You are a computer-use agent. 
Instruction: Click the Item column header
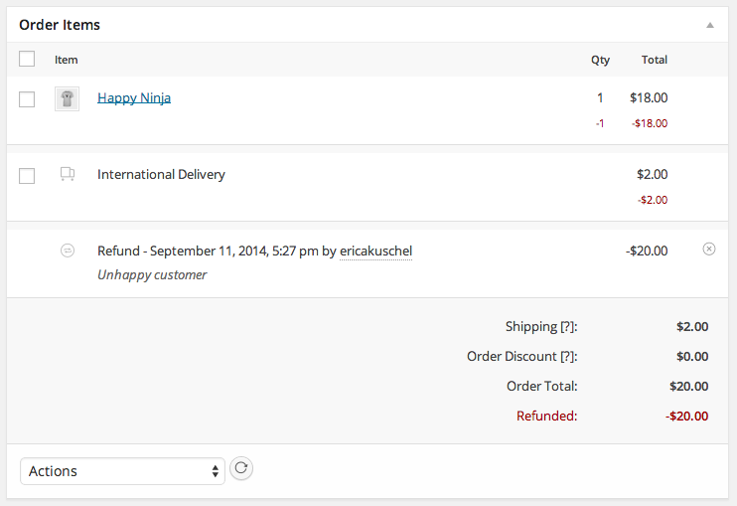pos(66,60)
